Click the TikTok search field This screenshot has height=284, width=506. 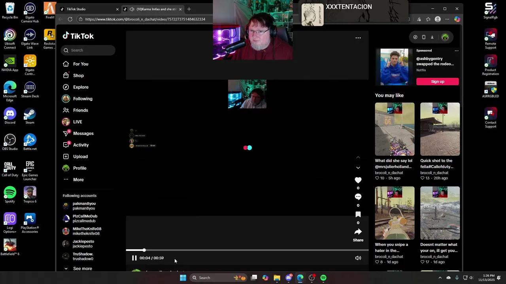click(88, 50)
